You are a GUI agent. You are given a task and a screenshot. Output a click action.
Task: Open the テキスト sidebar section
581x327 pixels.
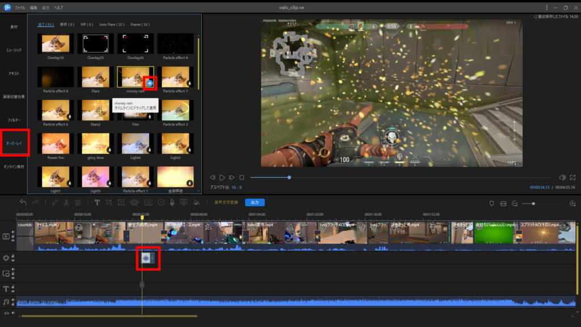pyautogui.click(x=14, y=73)
